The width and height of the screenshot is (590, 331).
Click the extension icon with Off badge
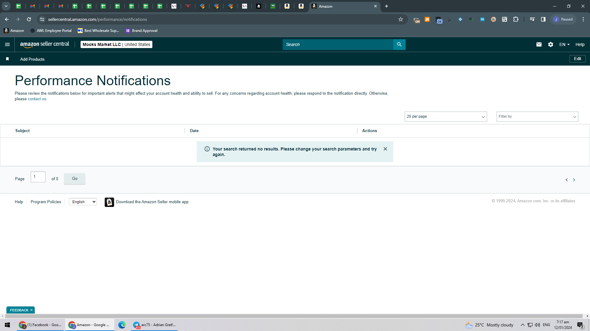point(416,20)
